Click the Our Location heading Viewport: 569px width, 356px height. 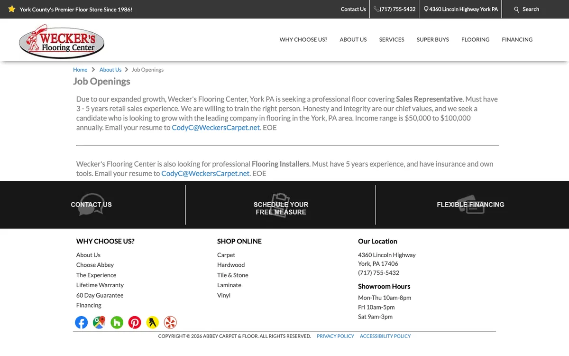[x=377, y=241]
